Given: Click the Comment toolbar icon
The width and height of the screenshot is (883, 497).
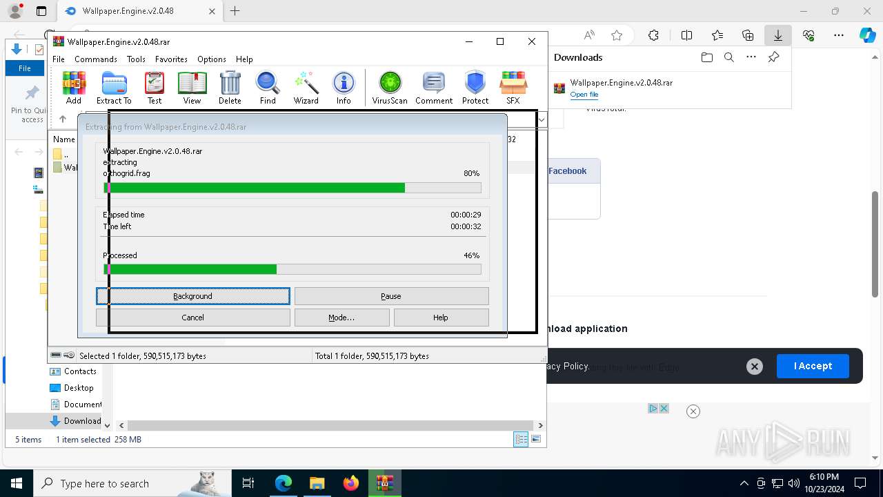Looking at the screenshot, I should [434, 88].
